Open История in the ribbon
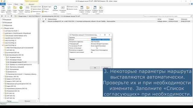 [45, 9]
